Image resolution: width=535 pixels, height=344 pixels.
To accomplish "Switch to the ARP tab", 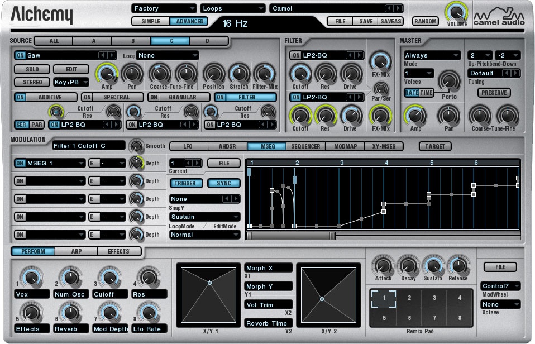I will pyautogui.click(x=76, y=251).
